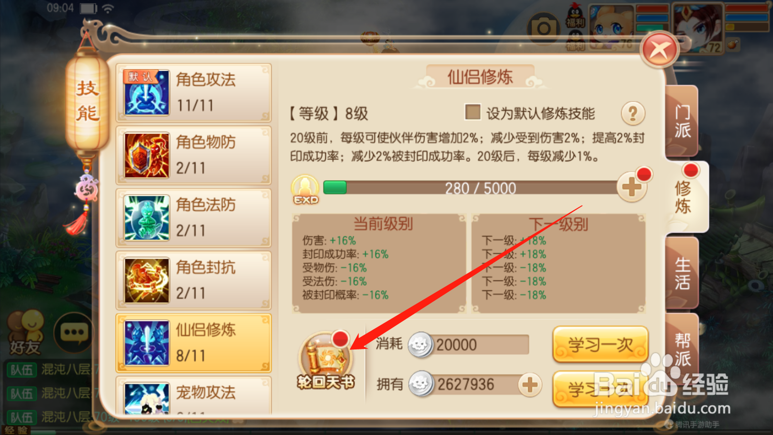Select the 角色法防 skill thumbnail
Viewport: 773px width, 435px height.
[x=147, y=217]
